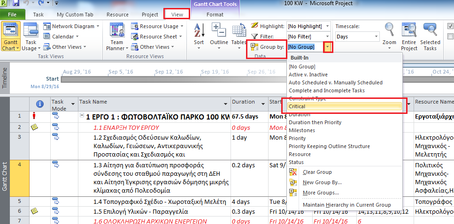Image resolution: width=454 pixels, height=224 pixels.
Task: Choose Auto Scheduled v. Manually Scheduled
Action: pos(345,82)
